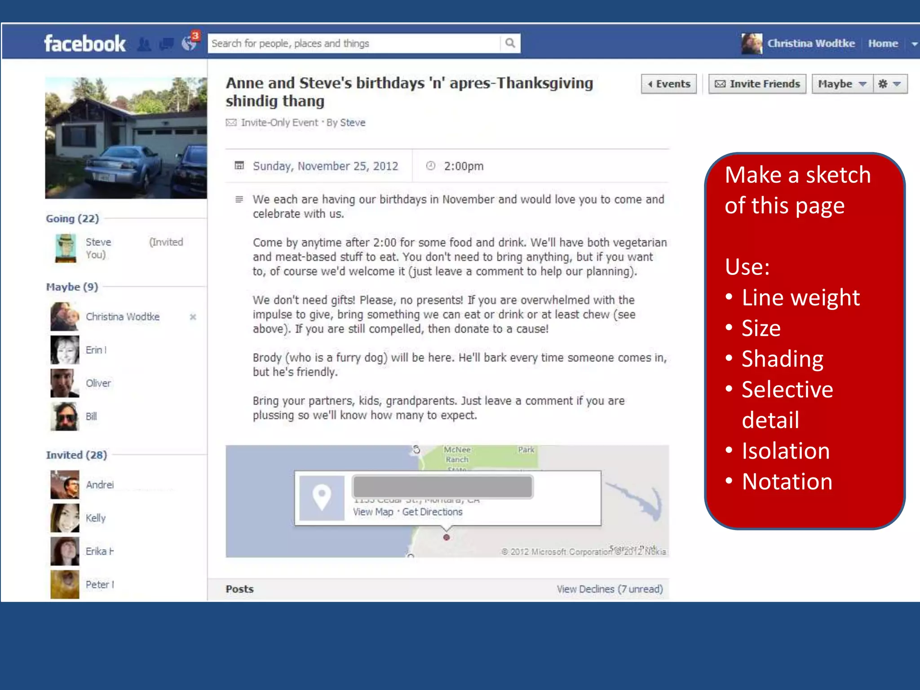Open View Declines (7 unread) link

pyautogui.click(x=610, y=589)
